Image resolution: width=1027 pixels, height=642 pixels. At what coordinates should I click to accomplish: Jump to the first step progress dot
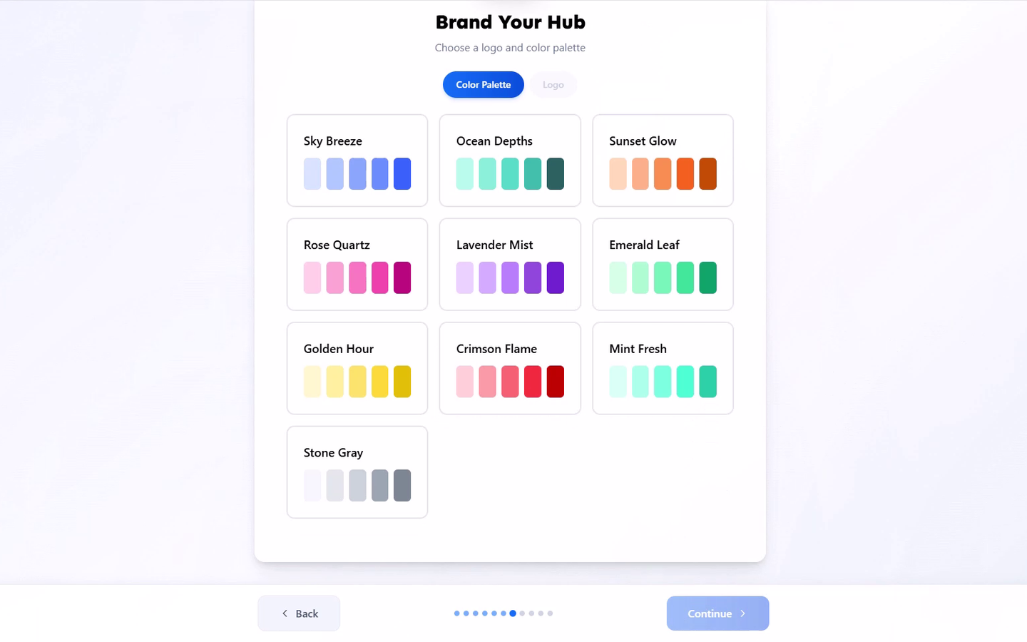457,613
